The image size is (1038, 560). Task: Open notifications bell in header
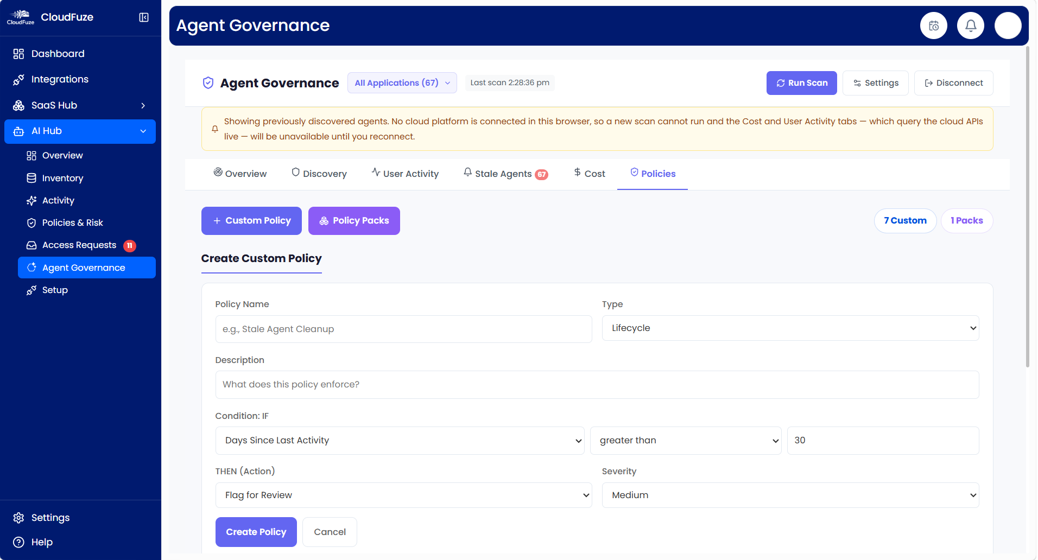(971, 26)
